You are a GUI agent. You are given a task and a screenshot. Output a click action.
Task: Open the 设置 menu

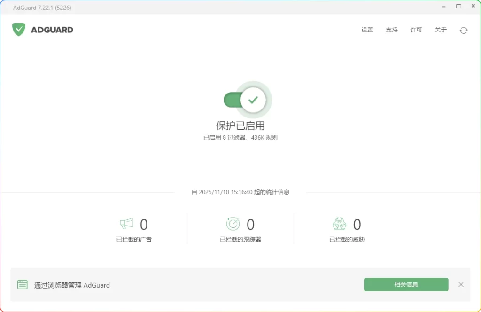tap(367, 30)
